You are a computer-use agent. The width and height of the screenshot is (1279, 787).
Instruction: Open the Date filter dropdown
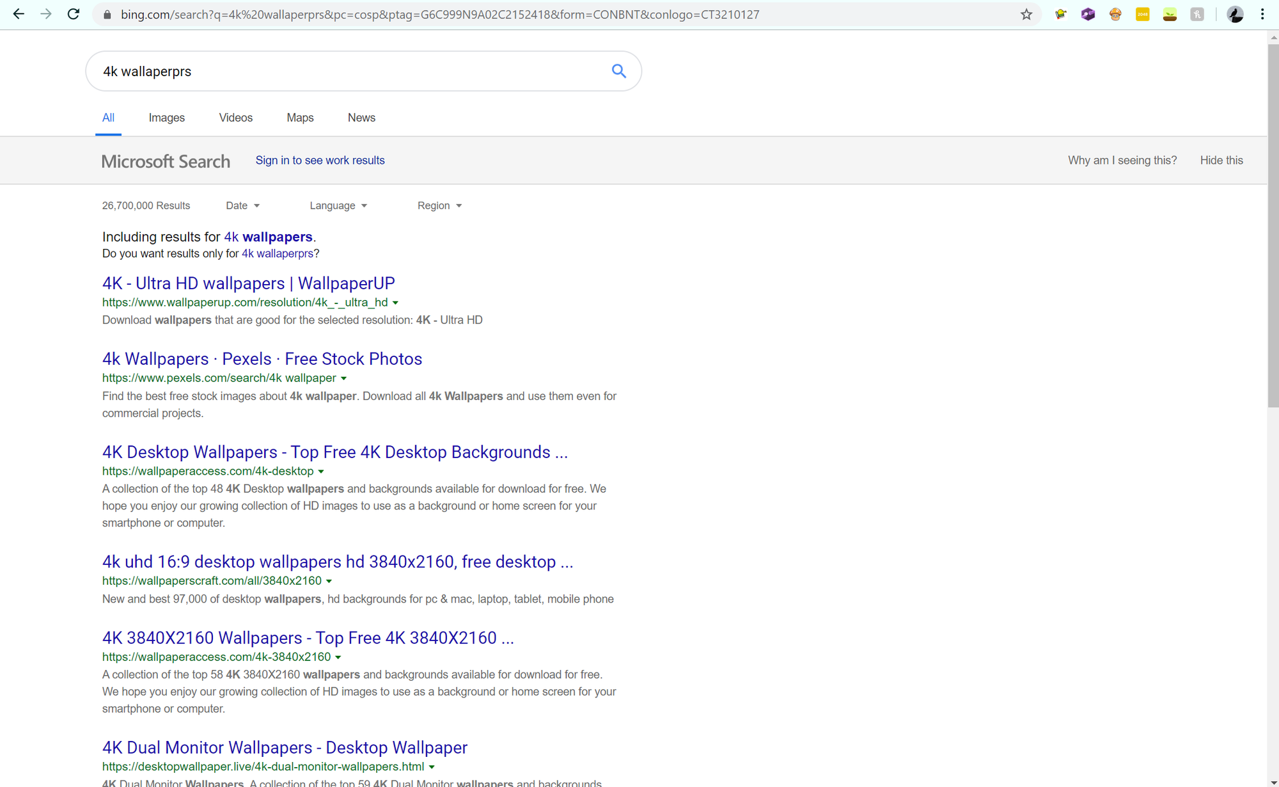[x=242, y=205]
